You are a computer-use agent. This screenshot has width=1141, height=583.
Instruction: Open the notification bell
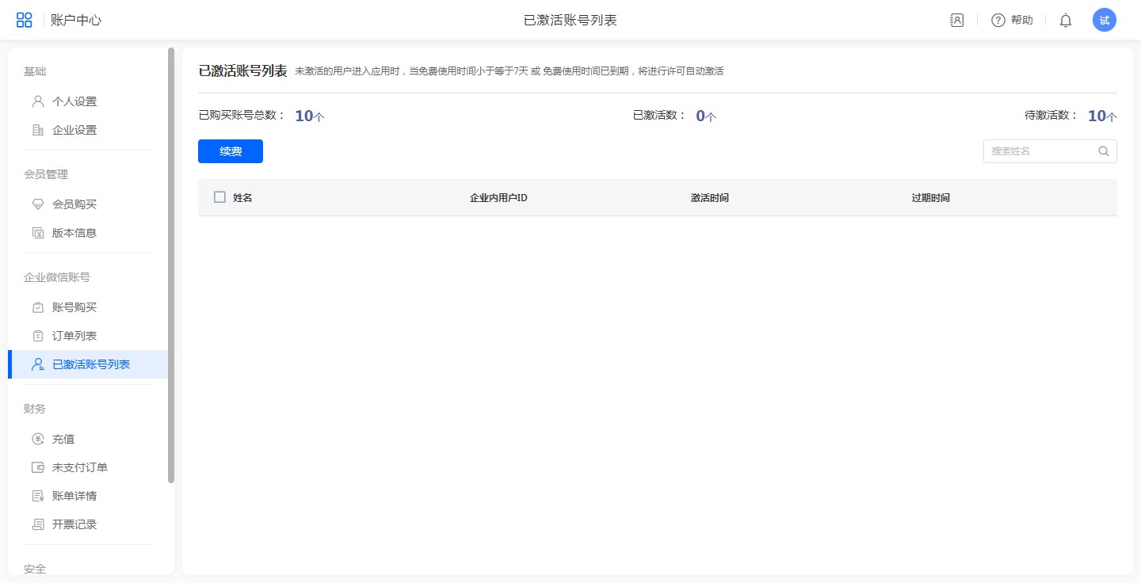click(1066, 21)
